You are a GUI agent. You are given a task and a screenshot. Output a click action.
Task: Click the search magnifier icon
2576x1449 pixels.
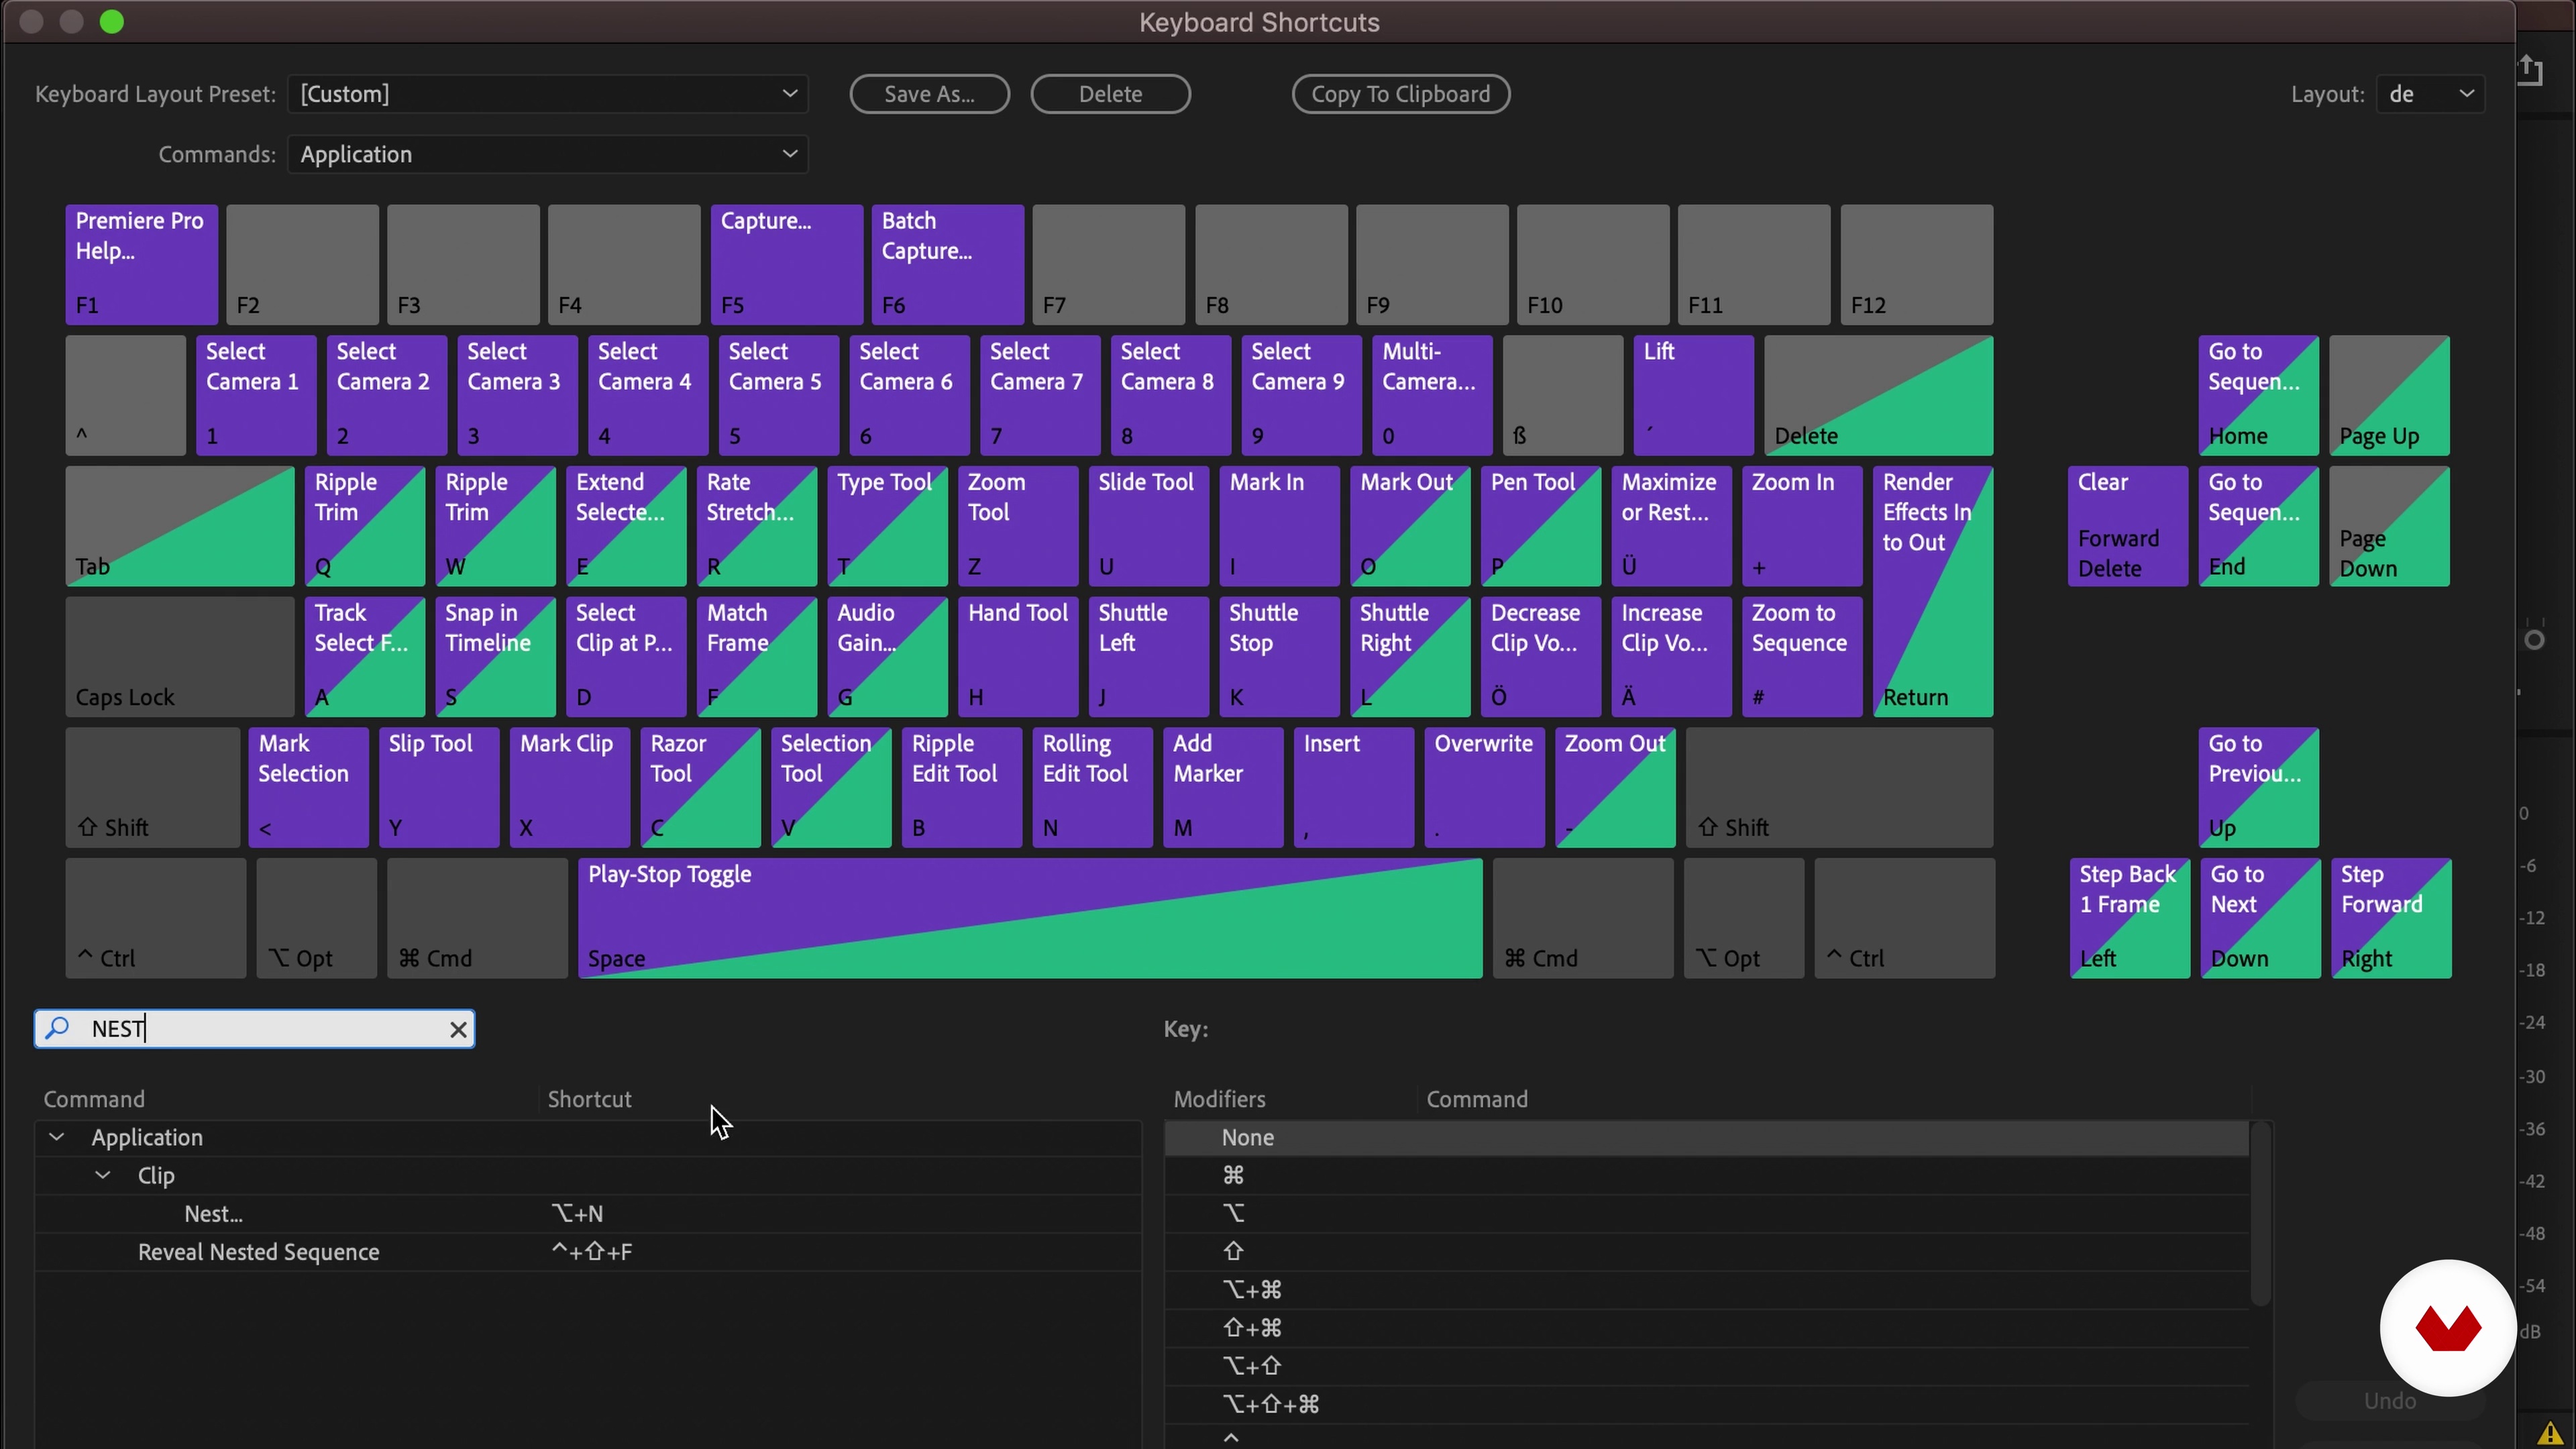point(58,1027)
